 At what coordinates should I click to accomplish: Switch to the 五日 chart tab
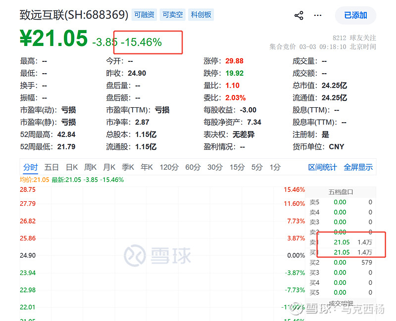pyautogui.click(x=51, y=167)
